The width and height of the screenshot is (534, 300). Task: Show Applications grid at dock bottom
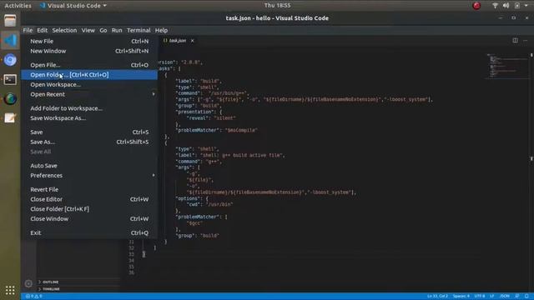(10, 290)
